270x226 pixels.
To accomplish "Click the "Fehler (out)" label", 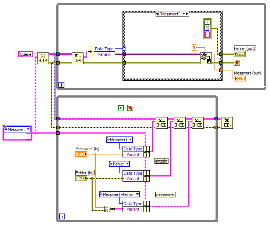I will click(245, 48).
